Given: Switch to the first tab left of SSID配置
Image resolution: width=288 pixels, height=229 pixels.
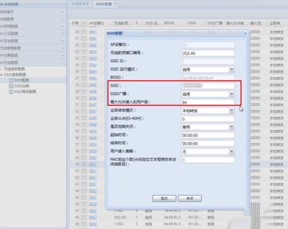Looking at the screenshot, I should tap(80, 3).
